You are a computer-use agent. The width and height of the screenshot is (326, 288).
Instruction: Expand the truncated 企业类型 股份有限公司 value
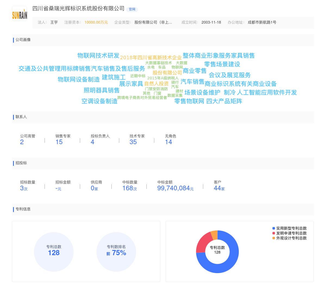tap(153, 23)
